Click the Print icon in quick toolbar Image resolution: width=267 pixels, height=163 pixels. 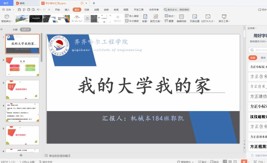click(29, 10)
